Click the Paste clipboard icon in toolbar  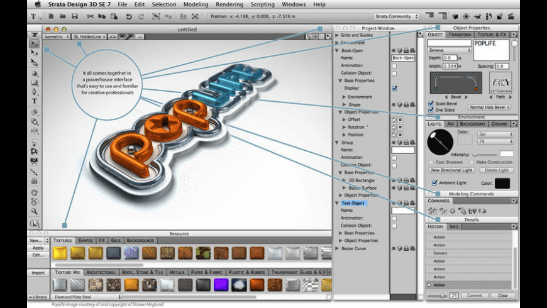coord(114,16)
